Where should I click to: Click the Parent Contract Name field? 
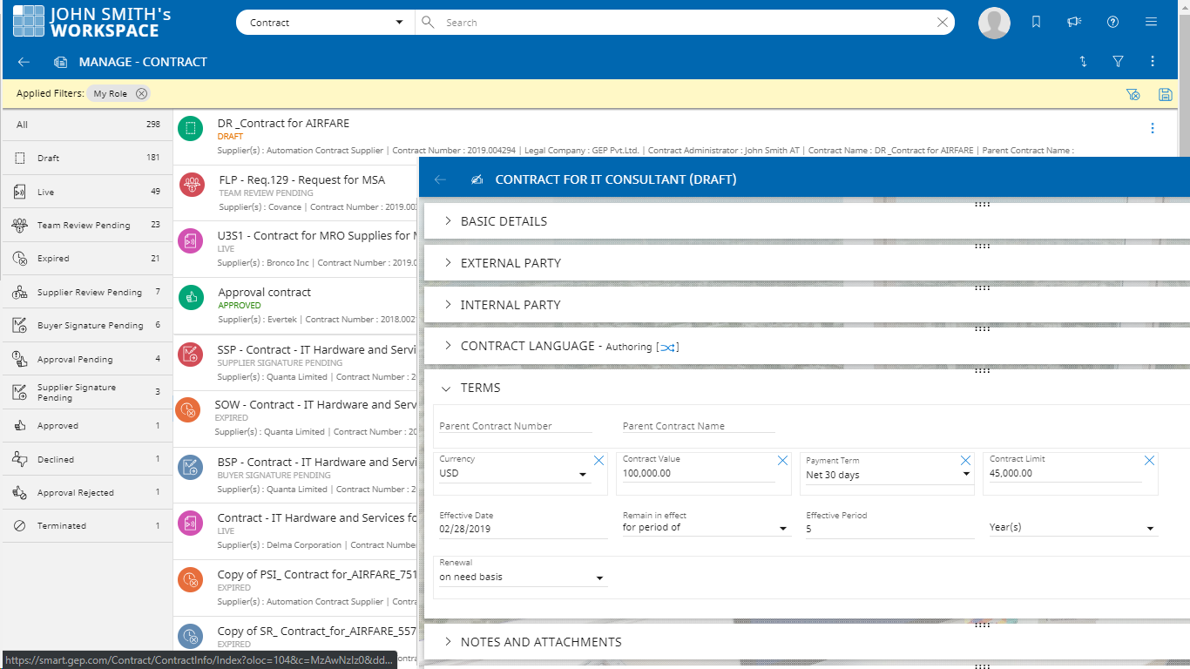(699, 426)
